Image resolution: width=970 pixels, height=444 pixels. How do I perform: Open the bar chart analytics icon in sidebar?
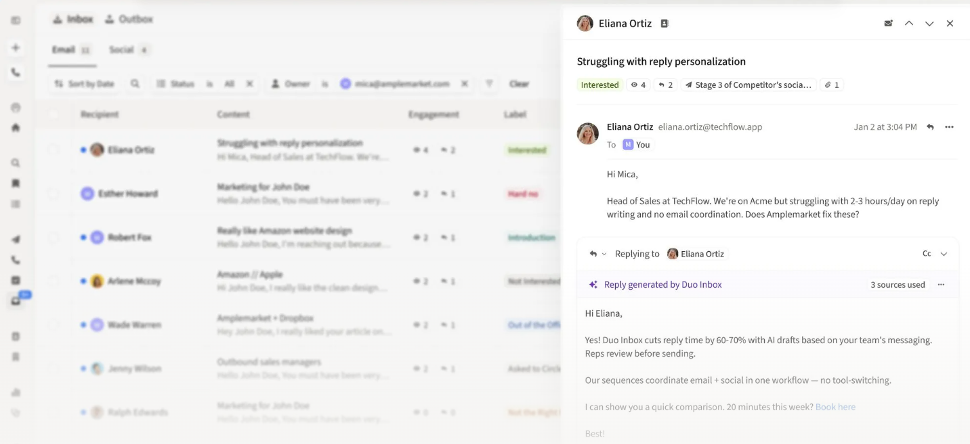click(x=16, y=392)
